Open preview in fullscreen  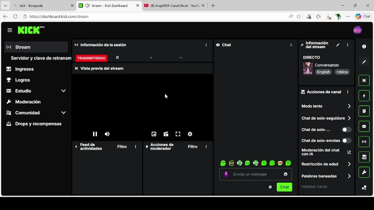[x=178, y=134]
